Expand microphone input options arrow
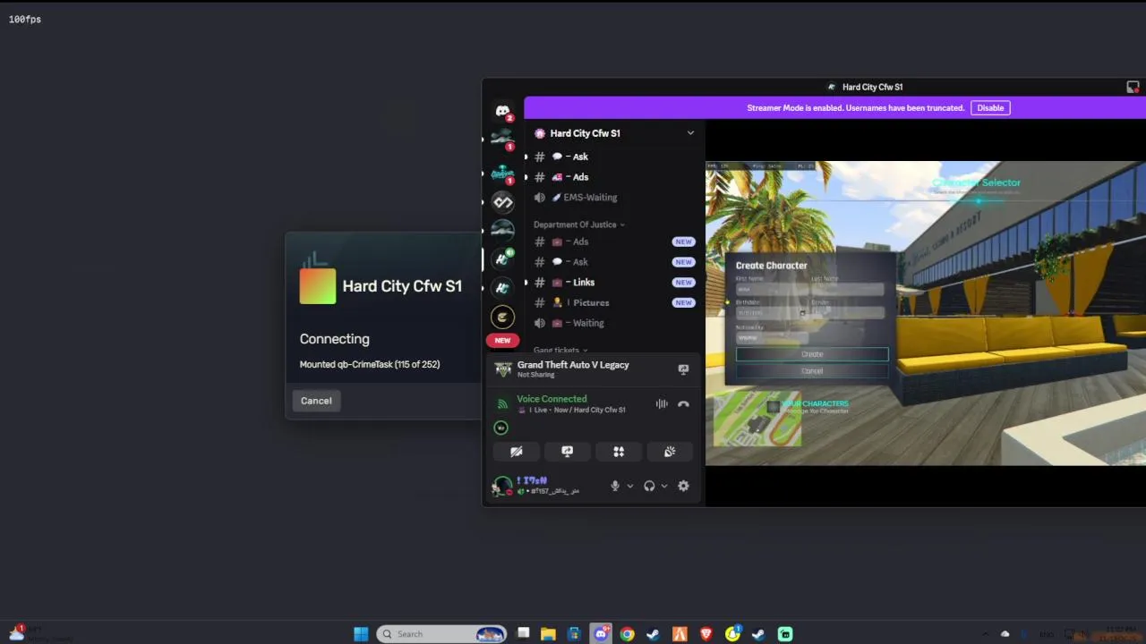 pos(629,487)
